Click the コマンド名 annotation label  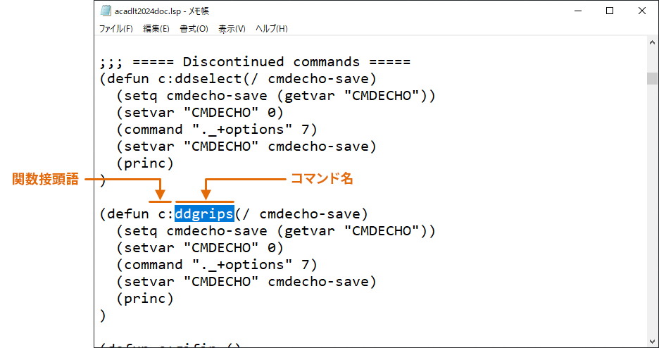322,179
